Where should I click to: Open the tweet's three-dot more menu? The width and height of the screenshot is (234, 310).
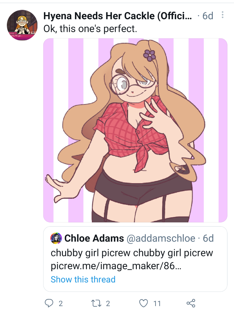222,15
